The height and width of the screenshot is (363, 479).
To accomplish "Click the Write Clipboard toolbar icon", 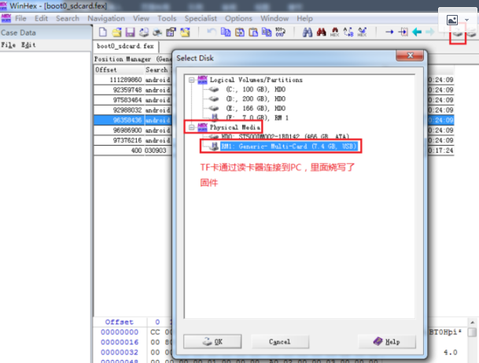I will [239, 31].
